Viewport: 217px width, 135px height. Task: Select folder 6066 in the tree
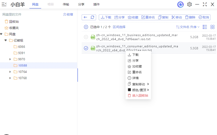pyautogui.click(x=22, y=47)
